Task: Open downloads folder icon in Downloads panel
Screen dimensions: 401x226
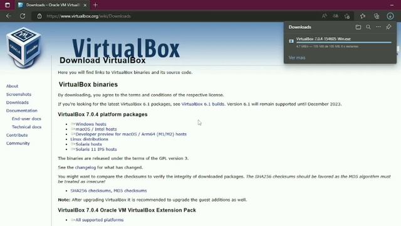Action: [358, 27]
